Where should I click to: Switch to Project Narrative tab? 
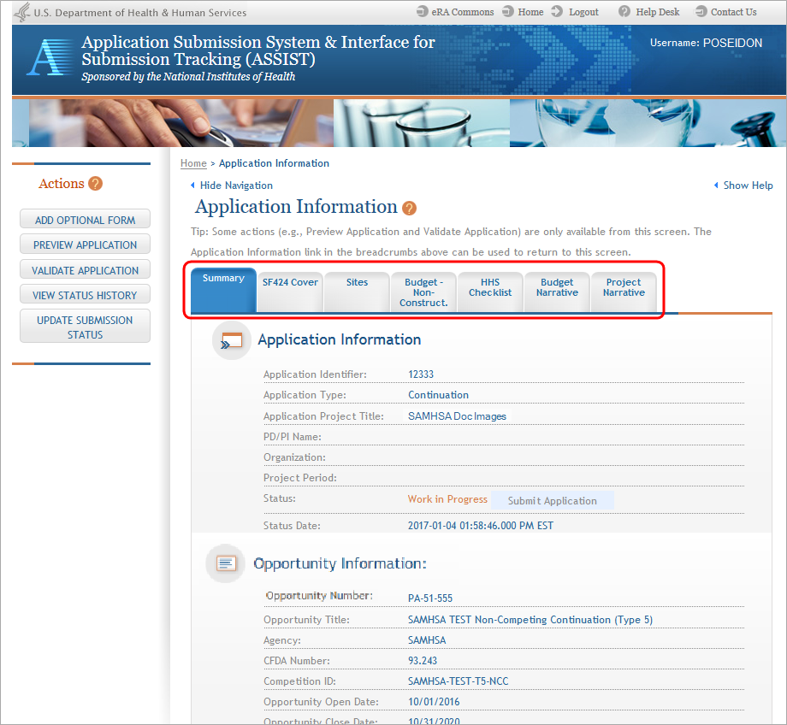click(624, 292)
